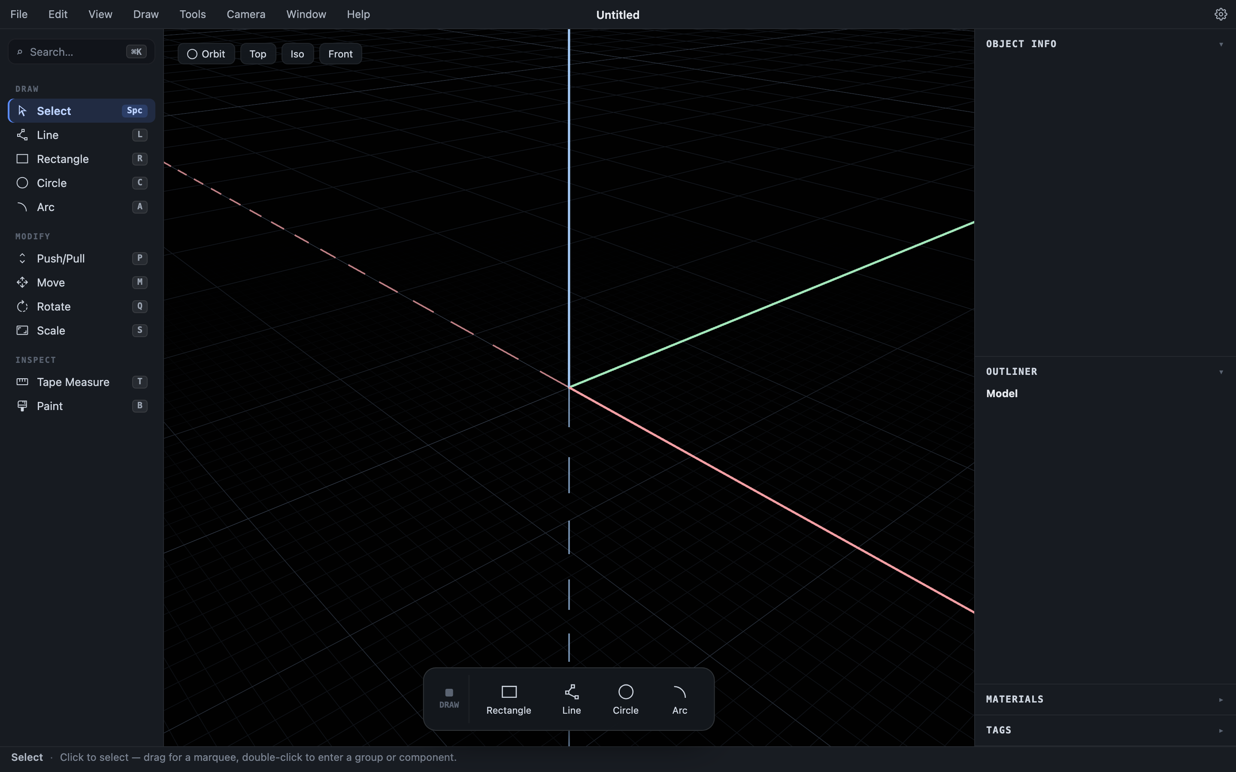This screenshot has width=1236, height=772.
Task: Collapse the Object Info panel
Action: (x=1221, y=45)
